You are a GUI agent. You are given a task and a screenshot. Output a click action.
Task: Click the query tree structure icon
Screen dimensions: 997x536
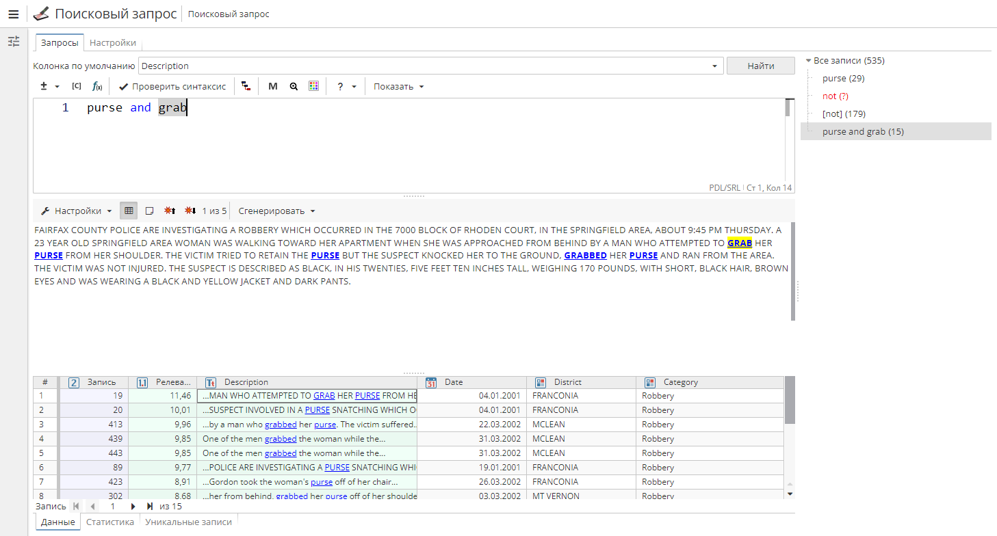coord(246,86)
